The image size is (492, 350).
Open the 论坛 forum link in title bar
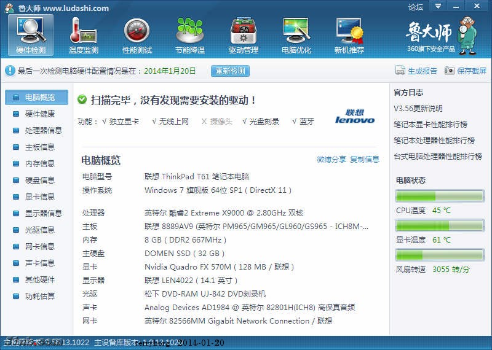416,7
